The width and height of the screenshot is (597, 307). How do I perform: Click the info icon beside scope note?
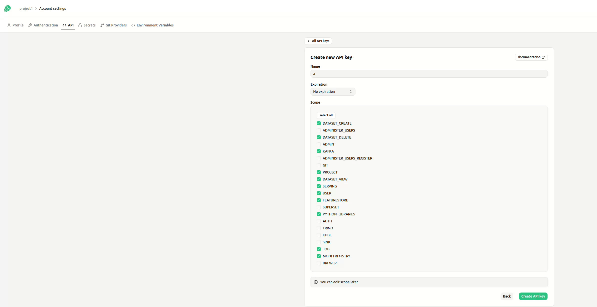[x=316, y=282]
